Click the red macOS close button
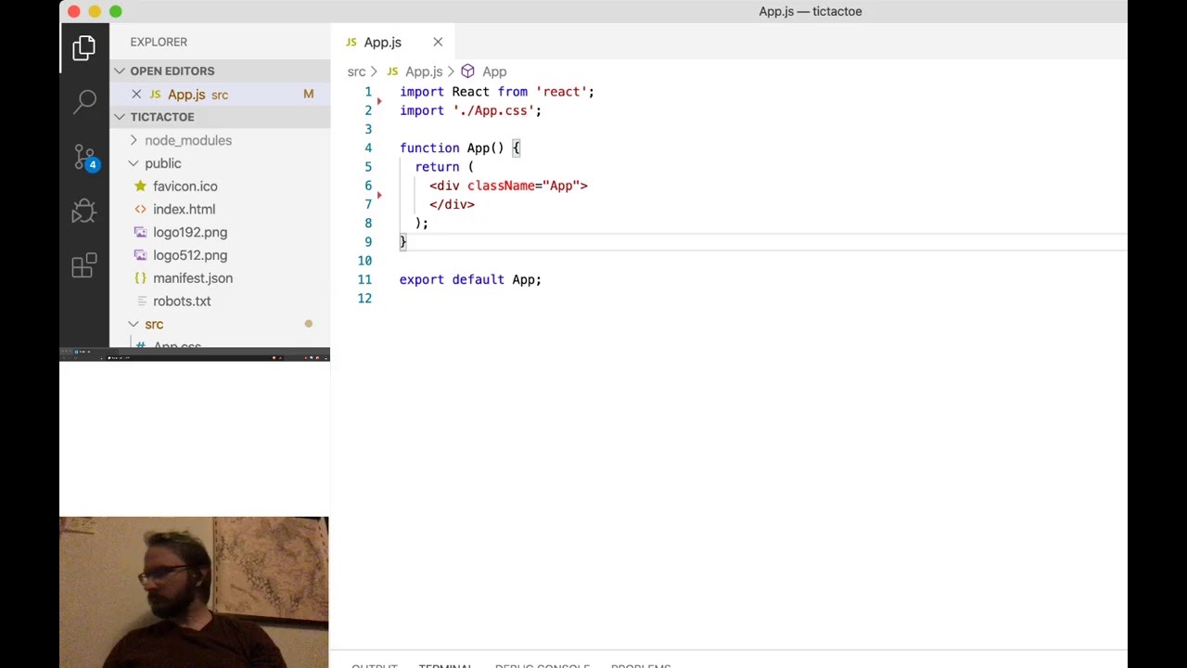Viewport: 1187px width, 668px height. click(74, 11)
